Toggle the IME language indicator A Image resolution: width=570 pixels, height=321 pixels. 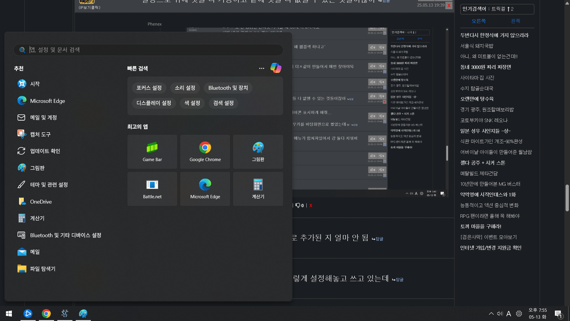509,314
